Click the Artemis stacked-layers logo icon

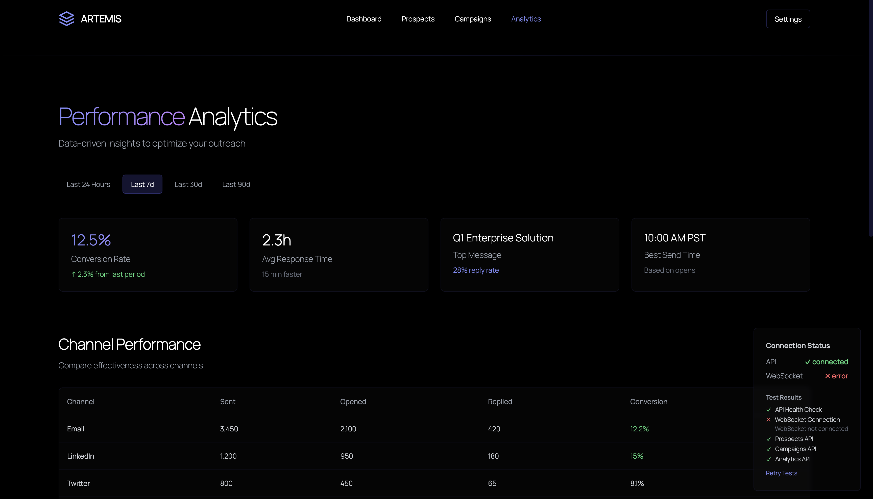click(x=67, y=19)
